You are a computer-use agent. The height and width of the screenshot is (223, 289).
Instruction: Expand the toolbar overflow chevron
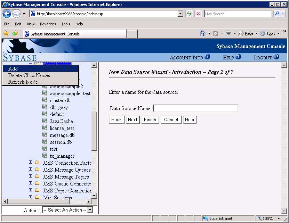285,31
